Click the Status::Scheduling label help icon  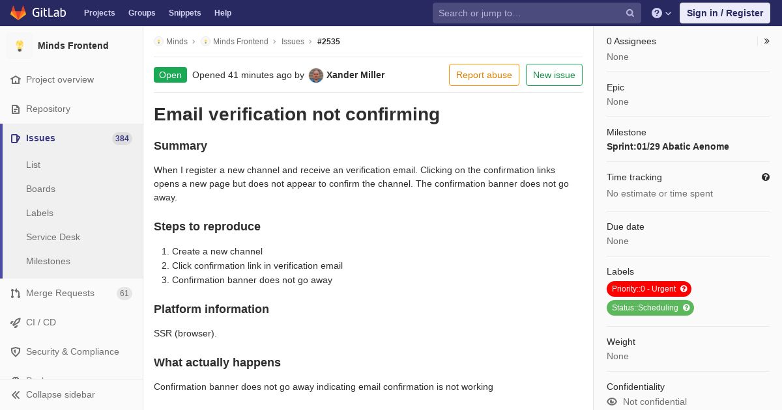click(686, 308)
